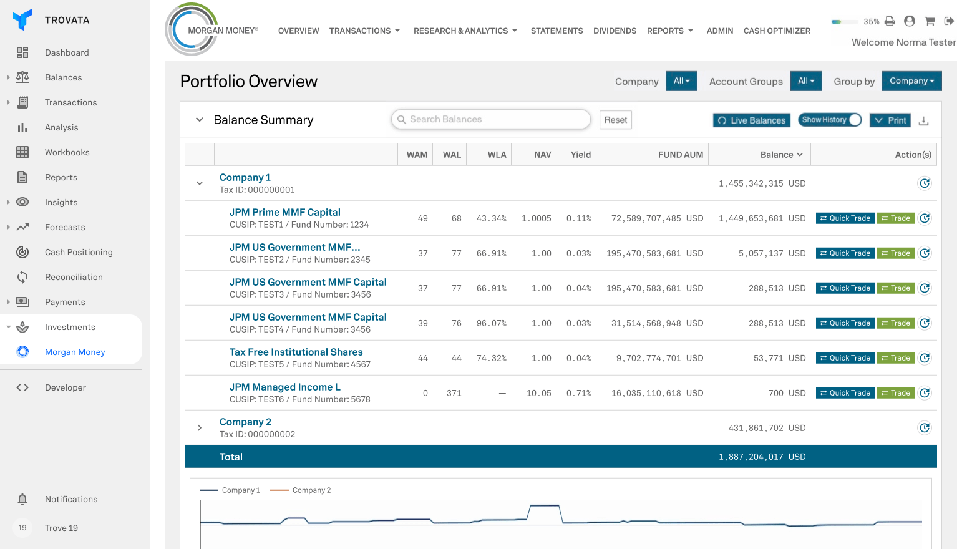
Task: Open the Account Groups All dropdown
Action: tap(806, 81)
